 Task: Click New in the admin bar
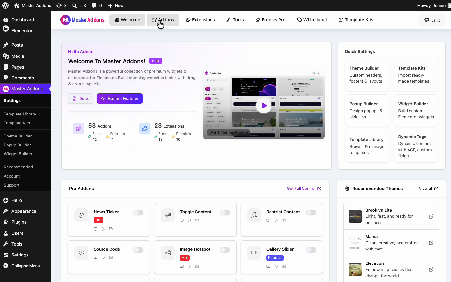(116, 5)
